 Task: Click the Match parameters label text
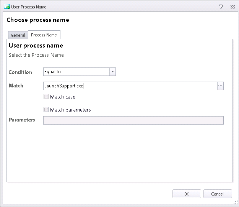click(70, 110)
